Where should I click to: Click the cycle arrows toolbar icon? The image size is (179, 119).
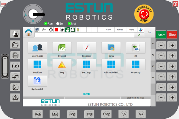[x=50, y=30]
